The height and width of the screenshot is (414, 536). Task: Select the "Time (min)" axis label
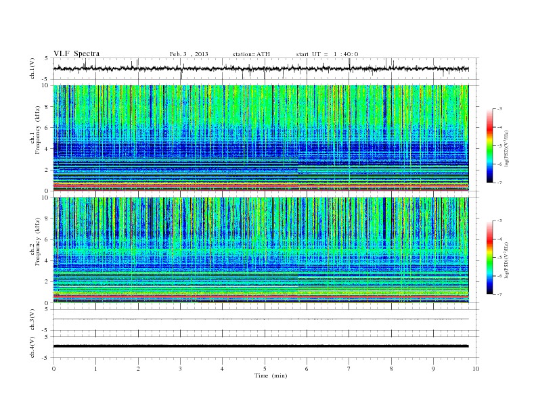point(271,375)
